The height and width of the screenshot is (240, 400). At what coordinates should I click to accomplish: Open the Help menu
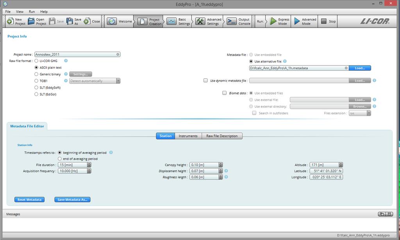44,11
